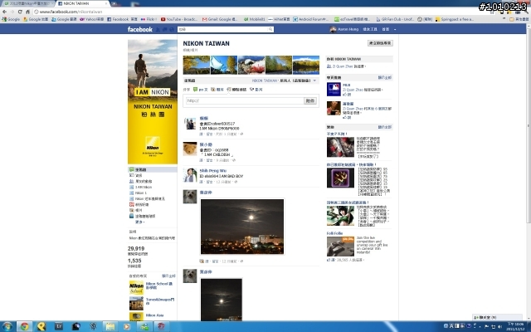The image size is (531, 332).
Task: Open the Lightroom Lr icon in the taskbar
Action: (x=59, y=326)
